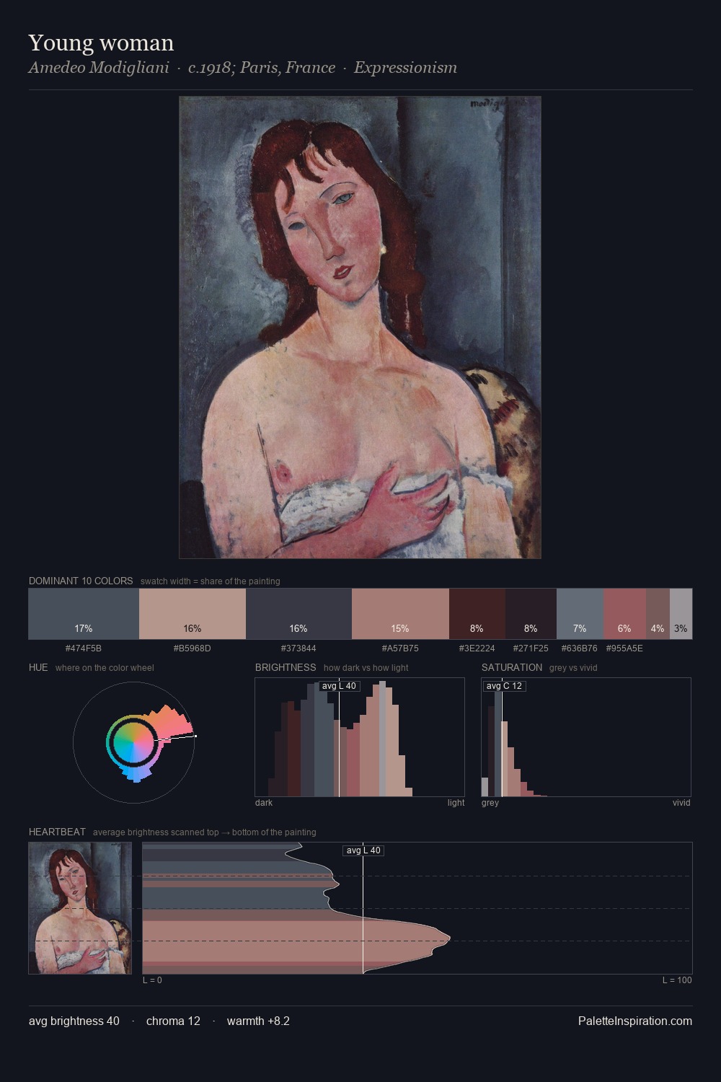Click the artist name 'Amedeo Modigliani'
721x1082 pixels.
[99, 68]
